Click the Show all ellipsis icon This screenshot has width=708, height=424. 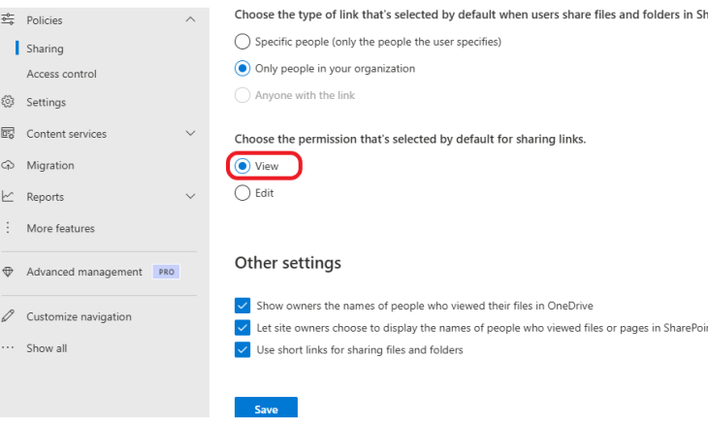click(8, 347)
